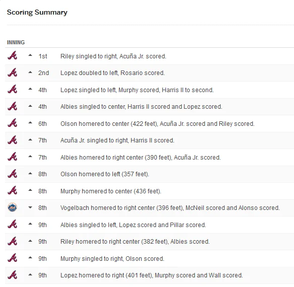Click the Braves logo beside Lopez's 401-foot homer
The width and height of the screenshot is (294, 287).
point(13,275)
